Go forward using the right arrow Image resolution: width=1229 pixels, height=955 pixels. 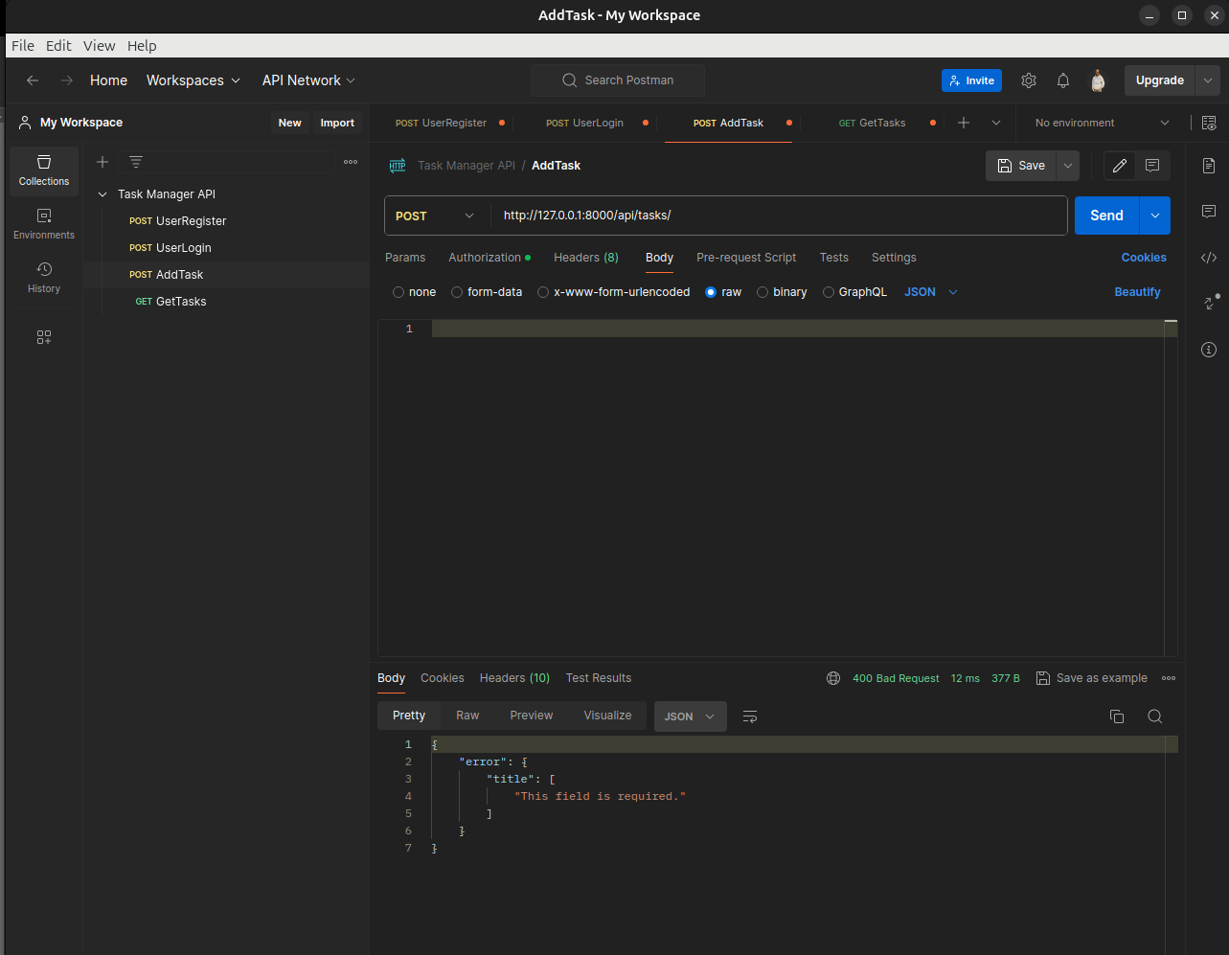(x=67, y=80)
